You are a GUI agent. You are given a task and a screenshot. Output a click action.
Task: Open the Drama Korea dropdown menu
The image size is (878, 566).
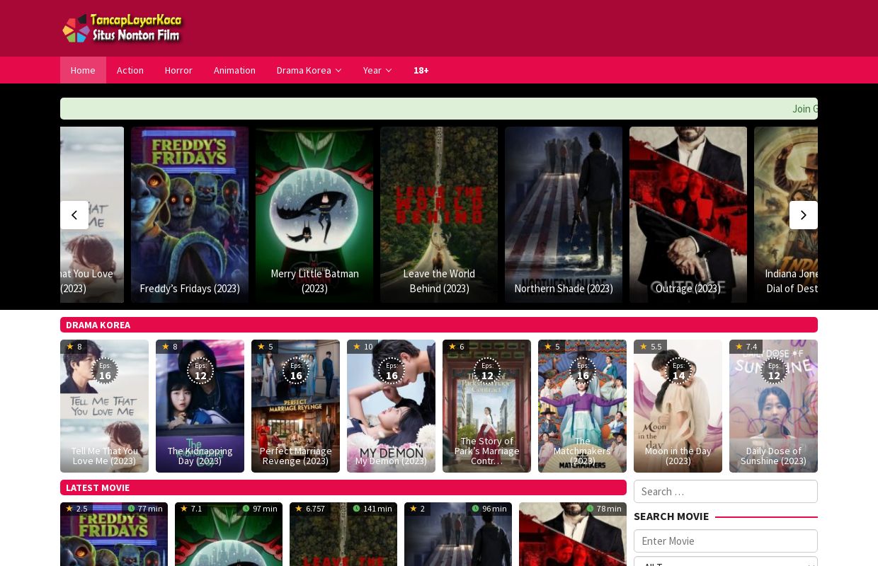309,70
